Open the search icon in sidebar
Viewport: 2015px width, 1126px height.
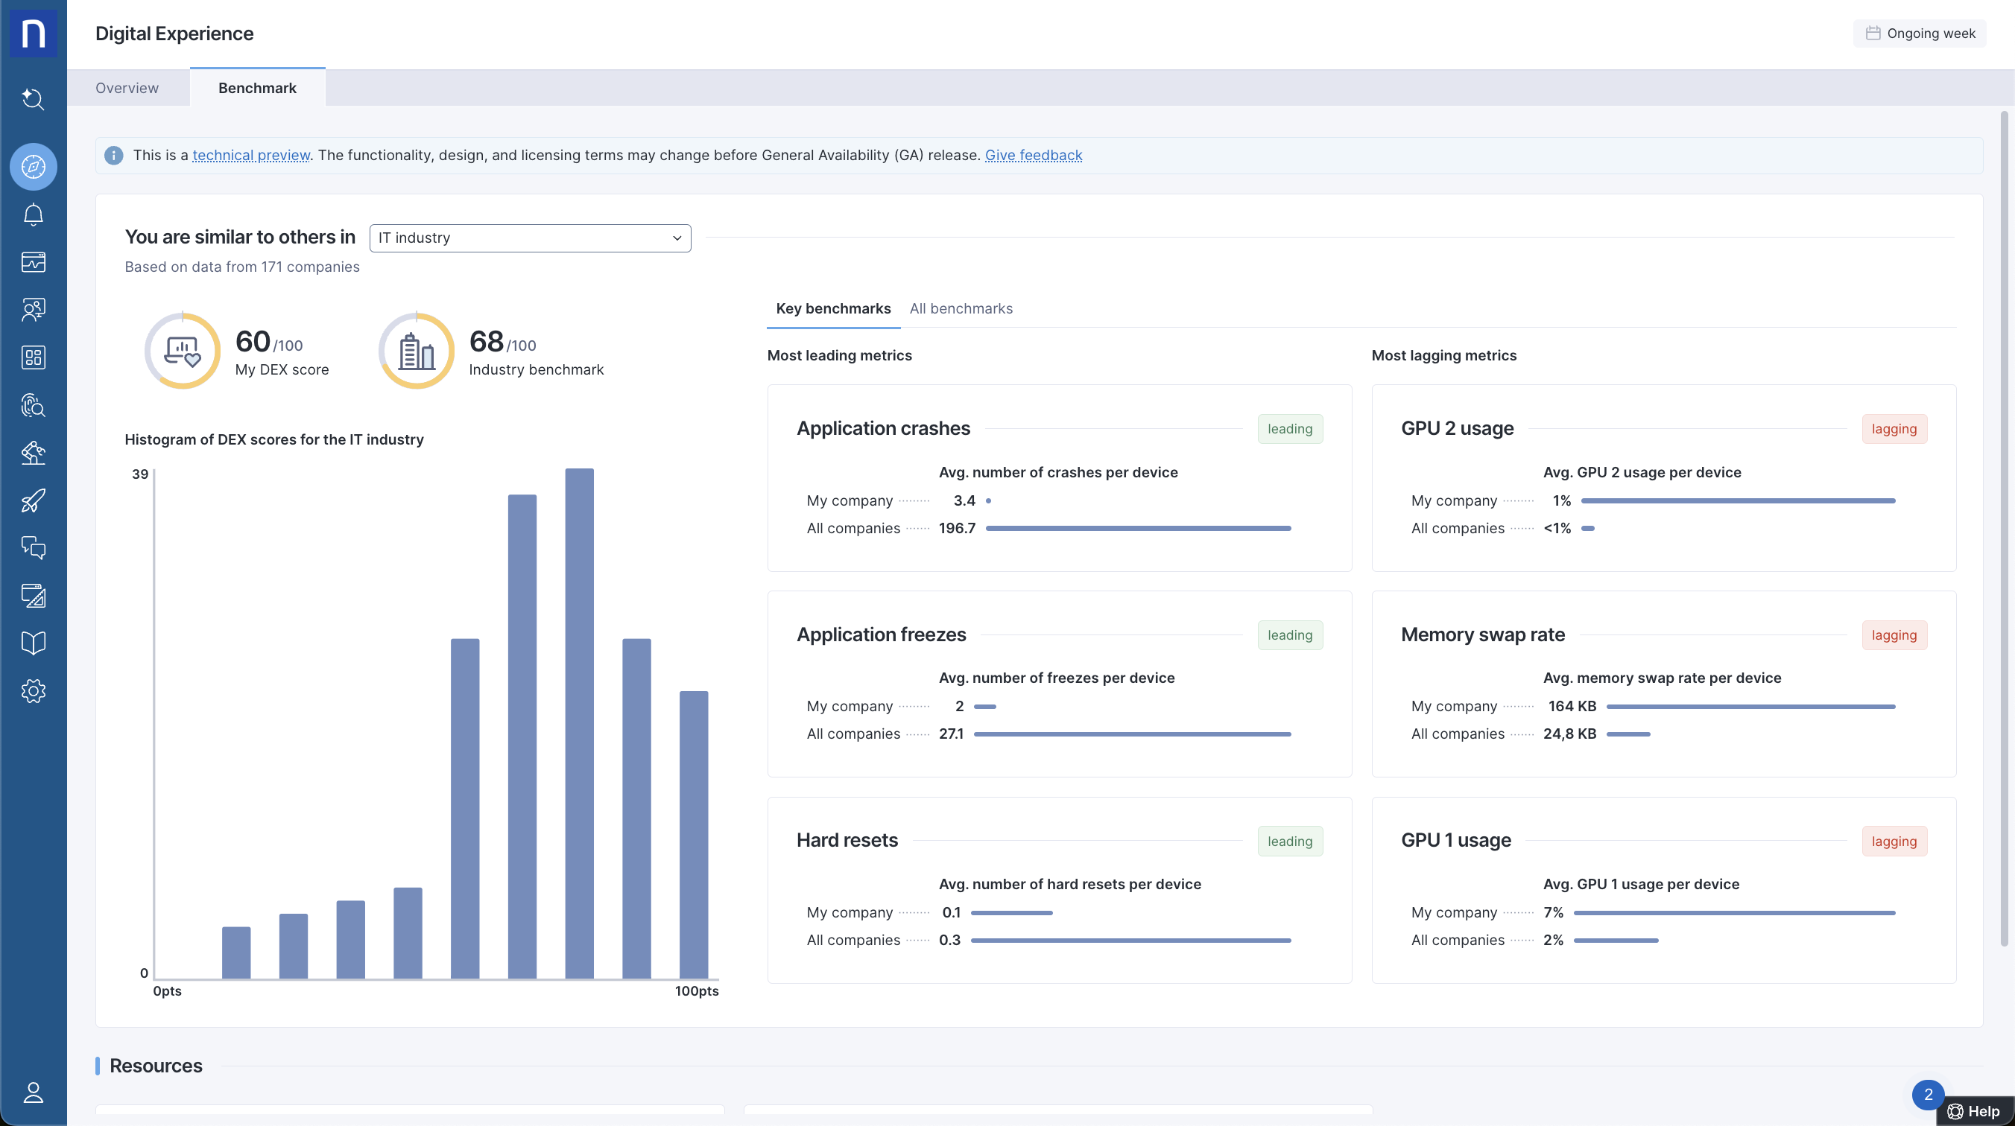[33, 99]
